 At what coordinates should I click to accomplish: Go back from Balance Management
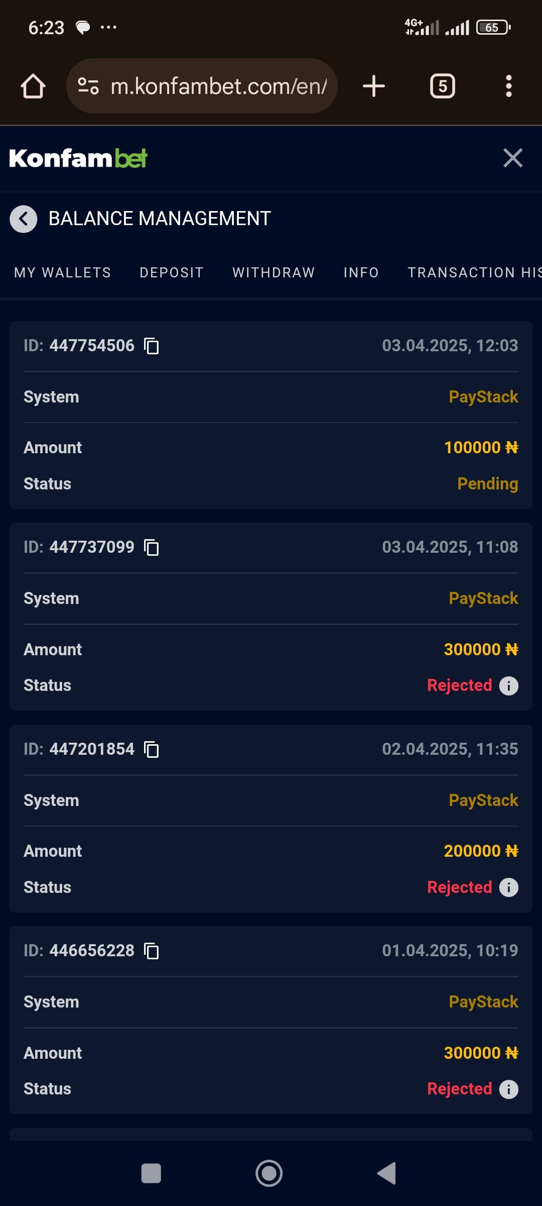coord(24,219)
